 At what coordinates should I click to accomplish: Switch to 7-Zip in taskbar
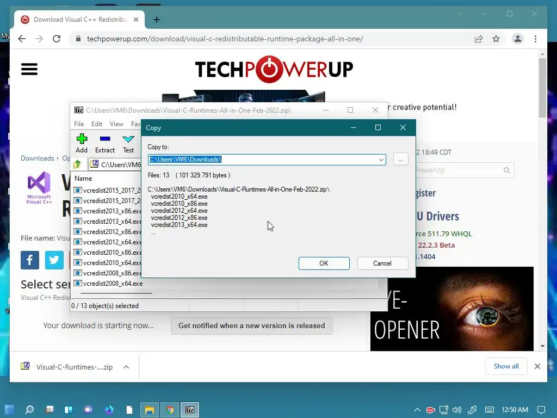(x=190, y=410)
